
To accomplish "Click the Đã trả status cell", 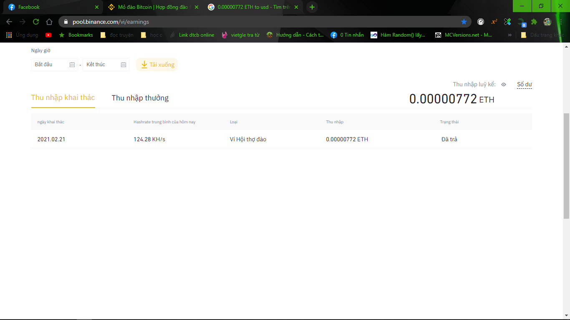I will click(x=449, y=139).
